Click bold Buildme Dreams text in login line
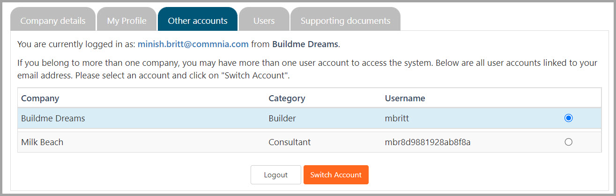Viewport: 616px width, 196px height. point(304,45)
